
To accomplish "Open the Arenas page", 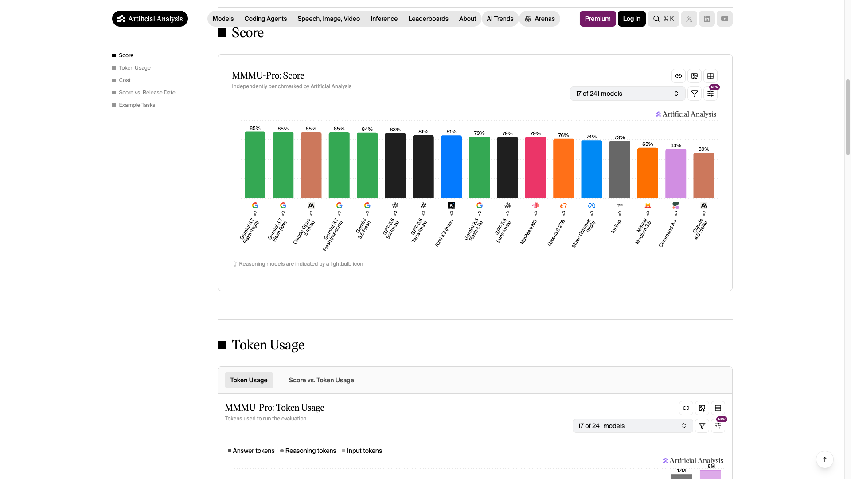I will [539, 19].
